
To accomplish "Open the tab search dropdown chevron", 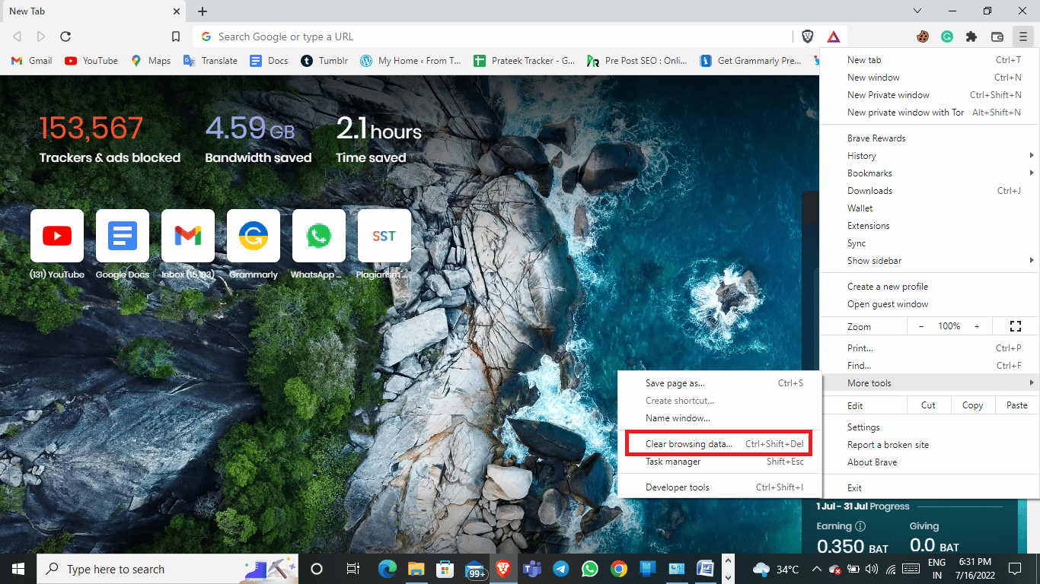I will (x=917, y=11).
